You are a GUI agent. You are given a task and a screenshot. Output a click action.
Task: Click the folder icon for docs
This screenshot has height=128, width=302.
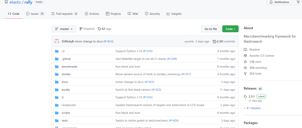[x=56, y=82]
